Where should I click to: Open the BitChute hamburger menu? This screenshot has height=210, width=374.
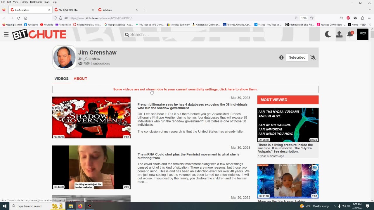(6, 34)
